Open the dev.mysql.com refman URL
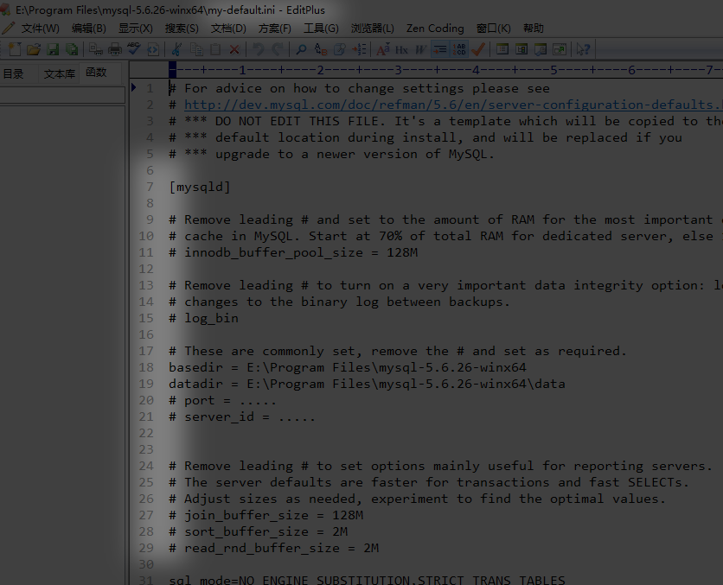 pos(453,105)
